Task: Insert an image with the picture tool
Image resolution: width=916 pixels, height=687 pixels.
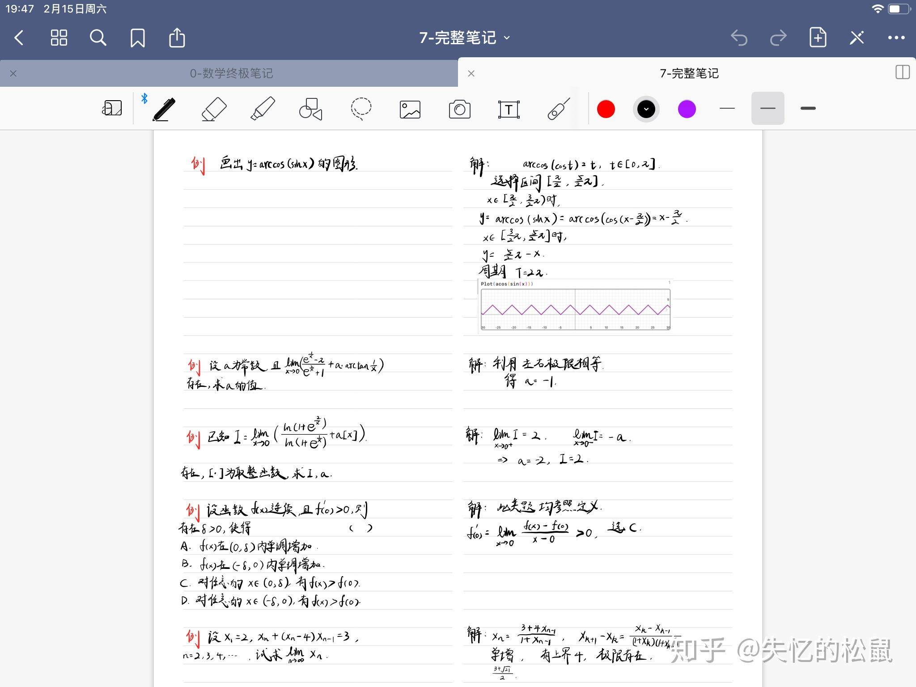Action: click(410, 109)
